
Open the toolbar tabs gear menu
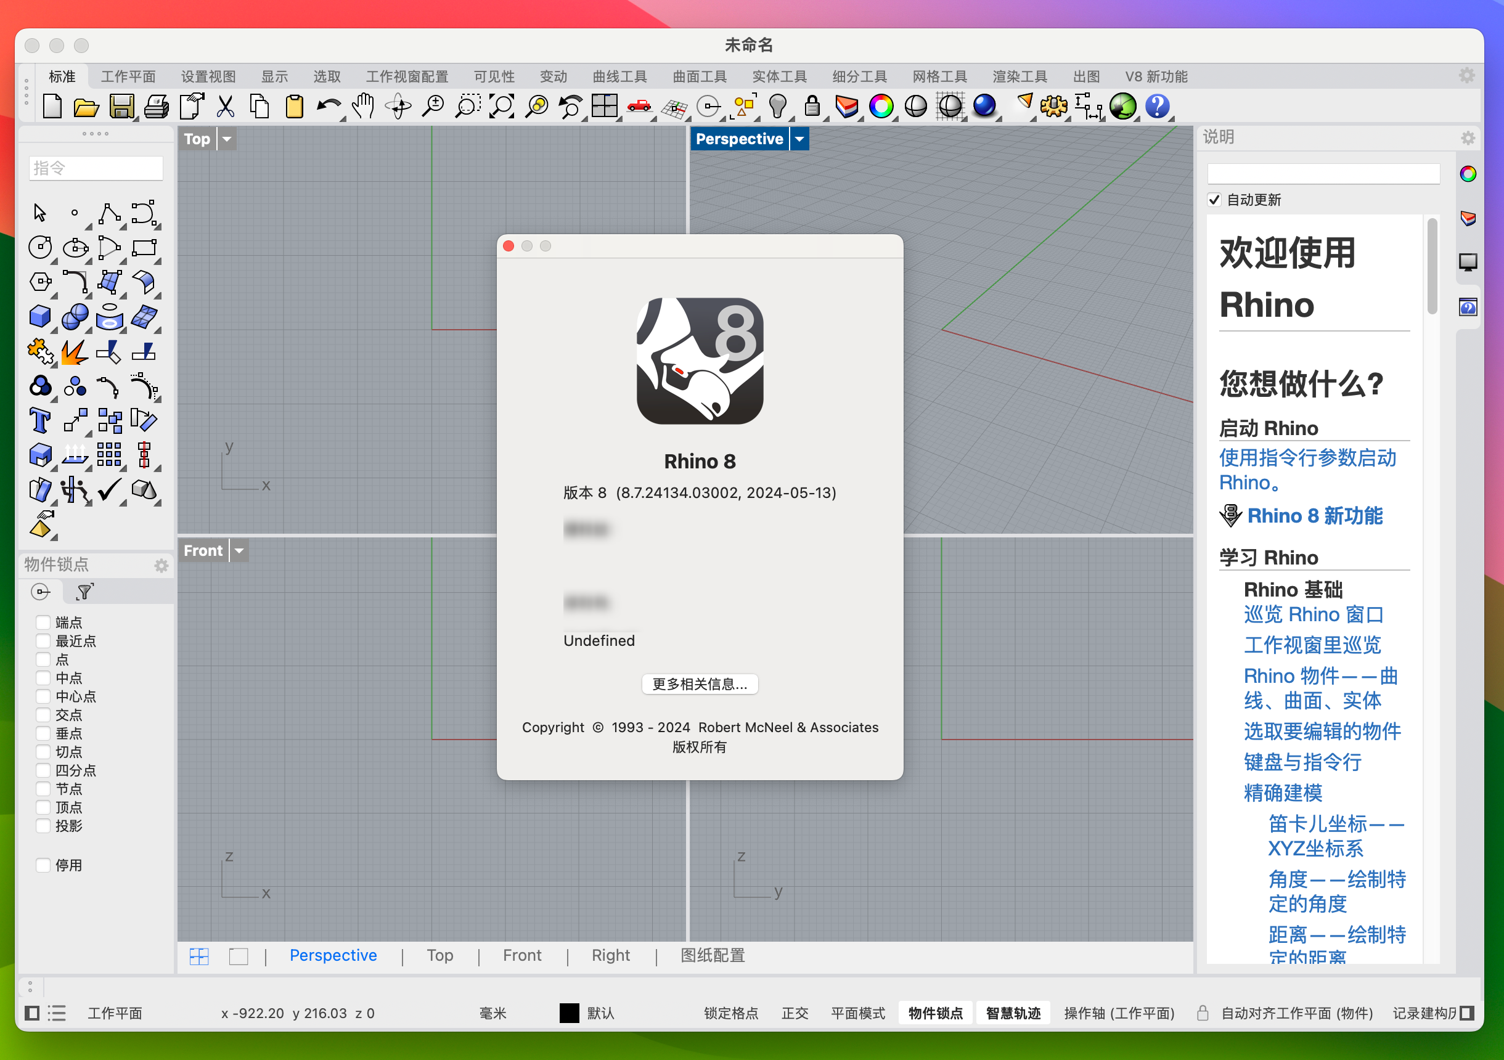[1466, 75]
